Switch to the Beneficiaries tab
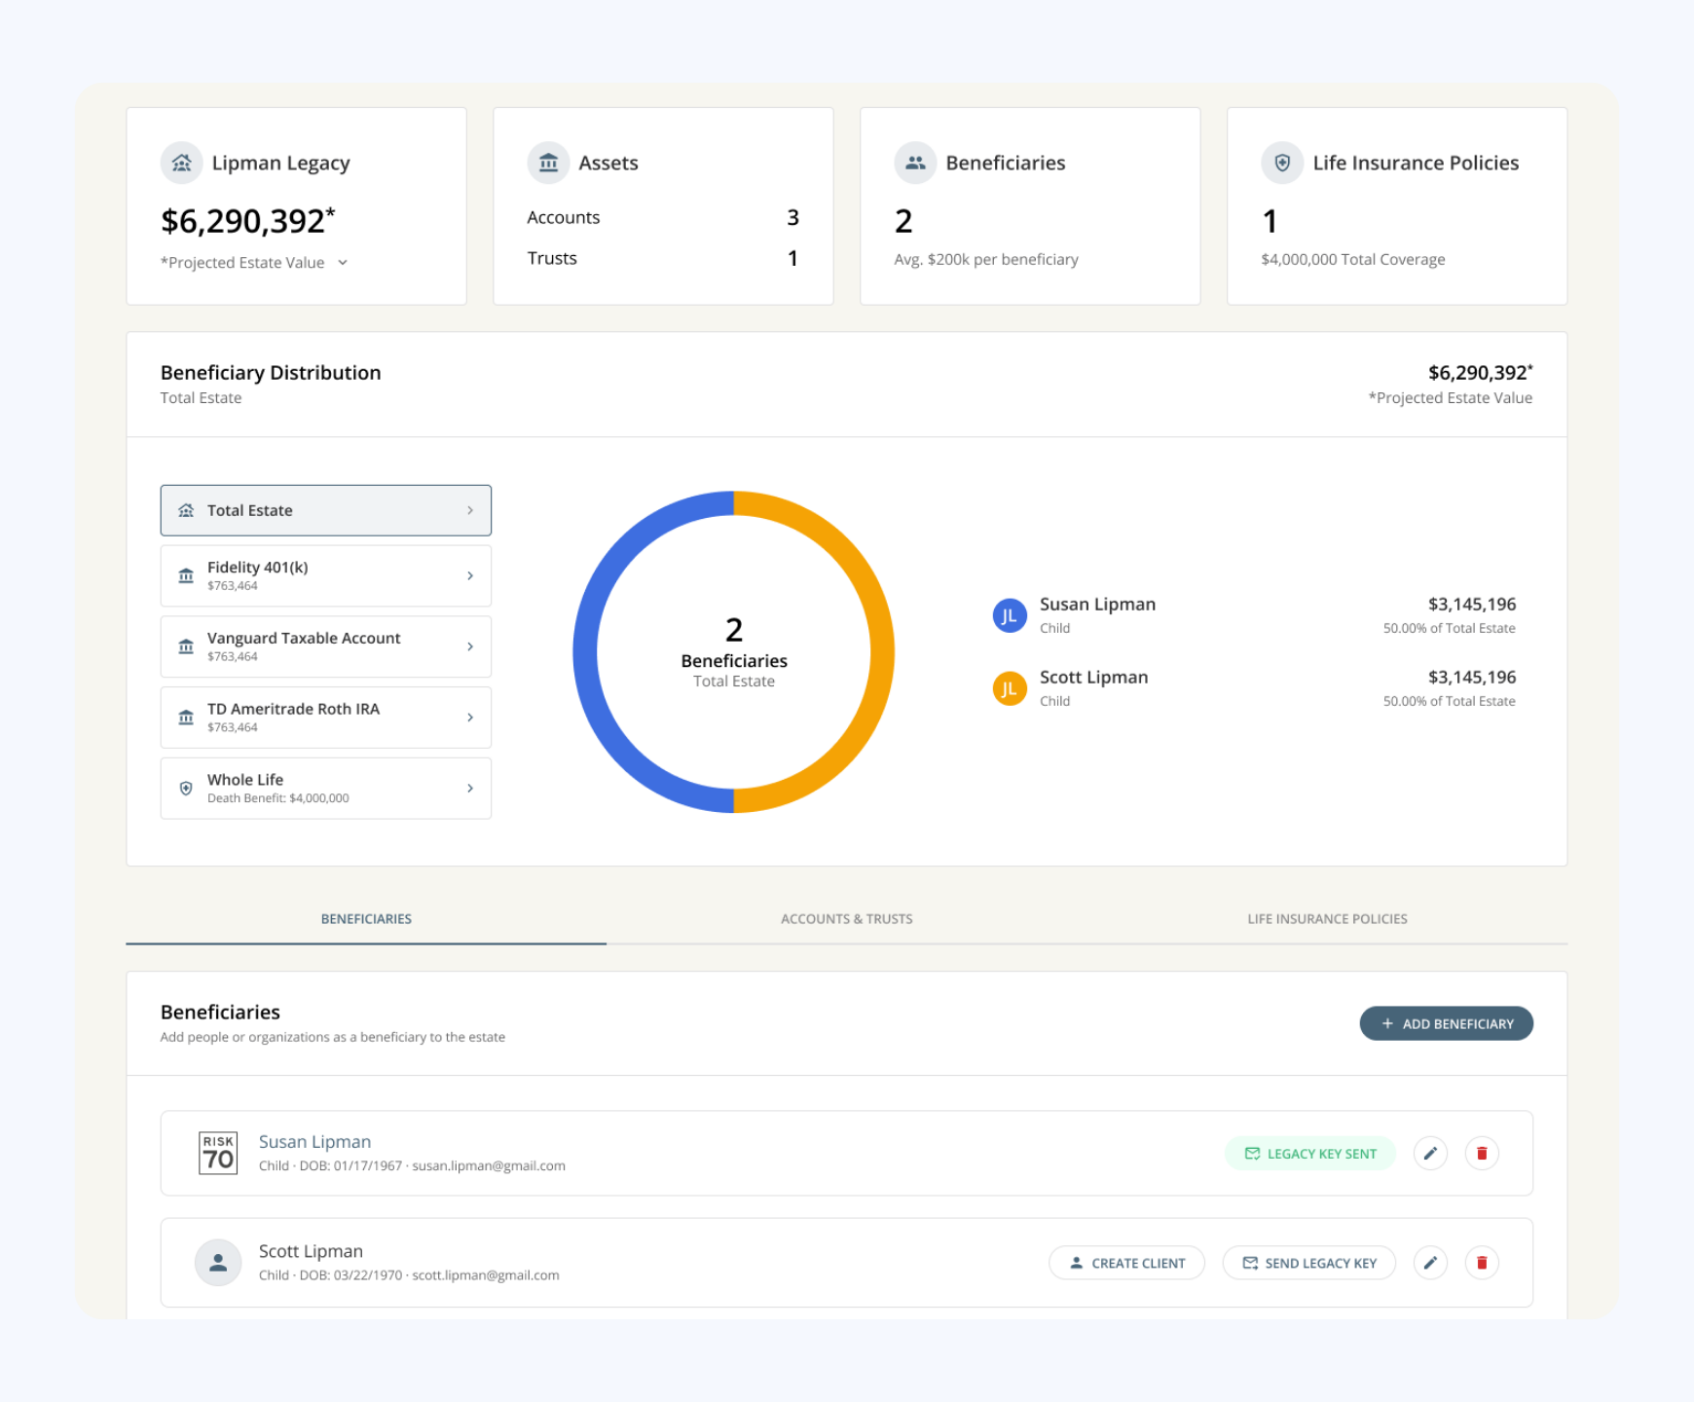Screen dimensions: 1694x1402 (x=366, y=919)
